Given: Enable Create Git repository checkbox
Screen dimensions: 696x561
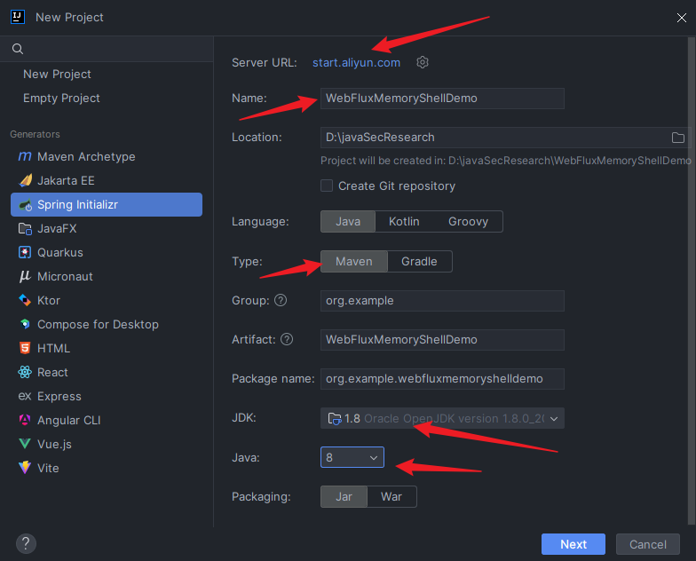Looking at the screenshot, I should click(x=327, y=186).
